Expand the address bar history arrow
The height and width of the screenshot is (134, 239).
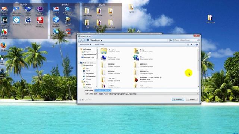[168, 40]
